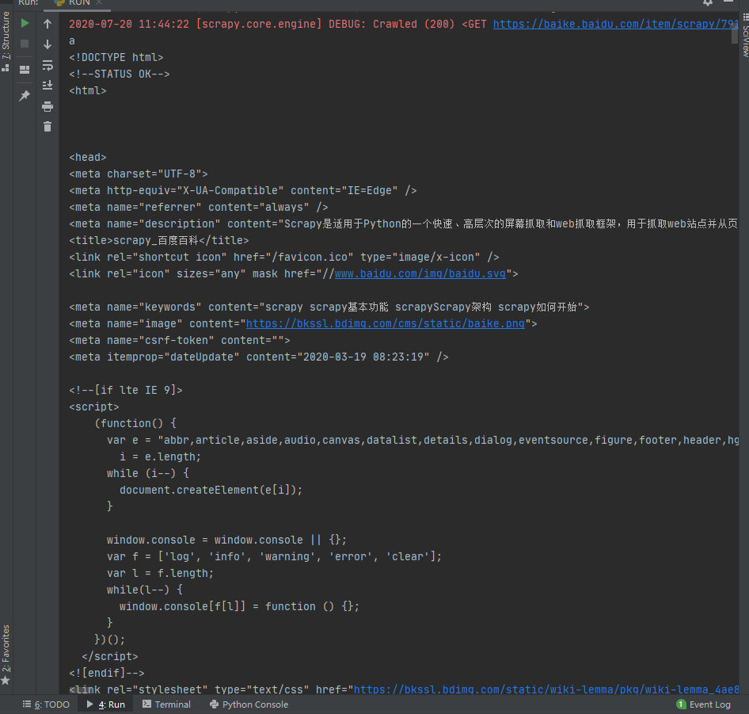
Task: Open the bkssl.bdimg.com baike.png link
Action: coord(386,324)
